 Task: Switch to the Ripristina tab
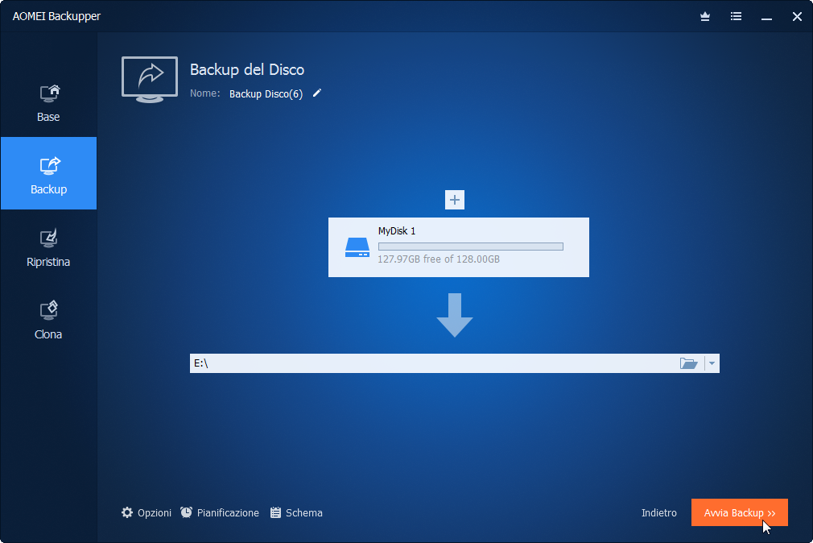(x=48, y=247)
